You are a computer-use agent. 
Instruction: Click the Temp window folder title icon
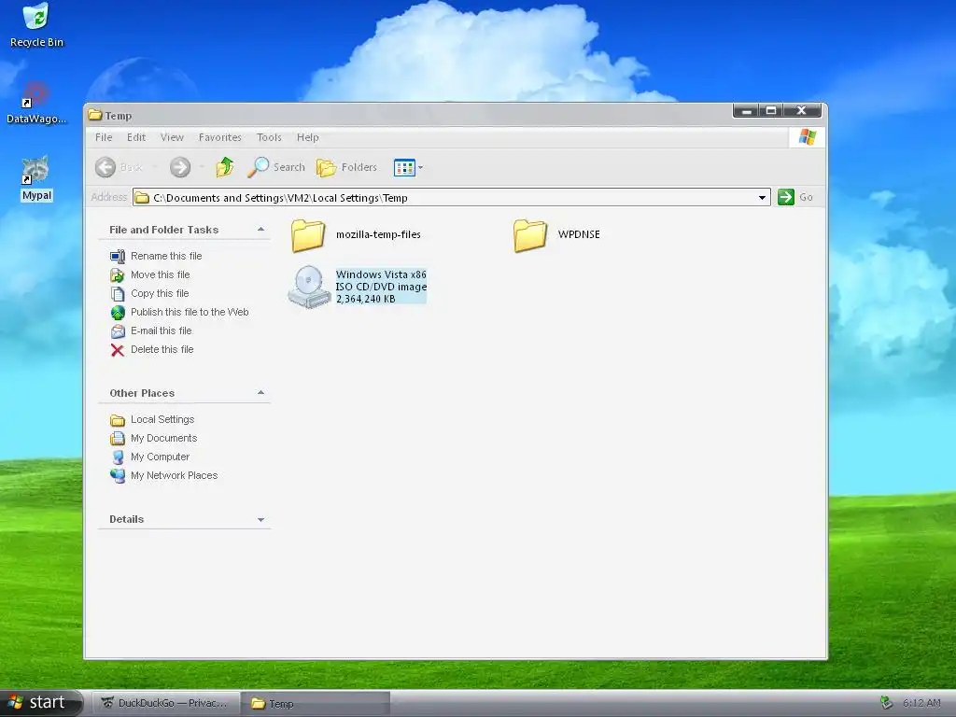94,115
